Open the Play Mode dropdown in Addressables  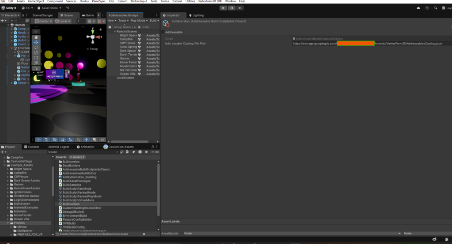139,21
